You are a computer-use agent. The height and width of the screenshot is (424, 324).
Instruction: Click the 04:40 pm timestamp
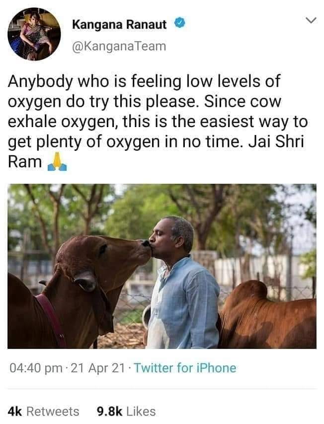[x=36, y=368]
